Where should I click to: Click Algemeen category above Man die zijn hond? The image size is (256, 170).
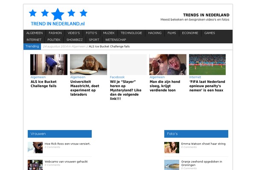tap(157, 77)
